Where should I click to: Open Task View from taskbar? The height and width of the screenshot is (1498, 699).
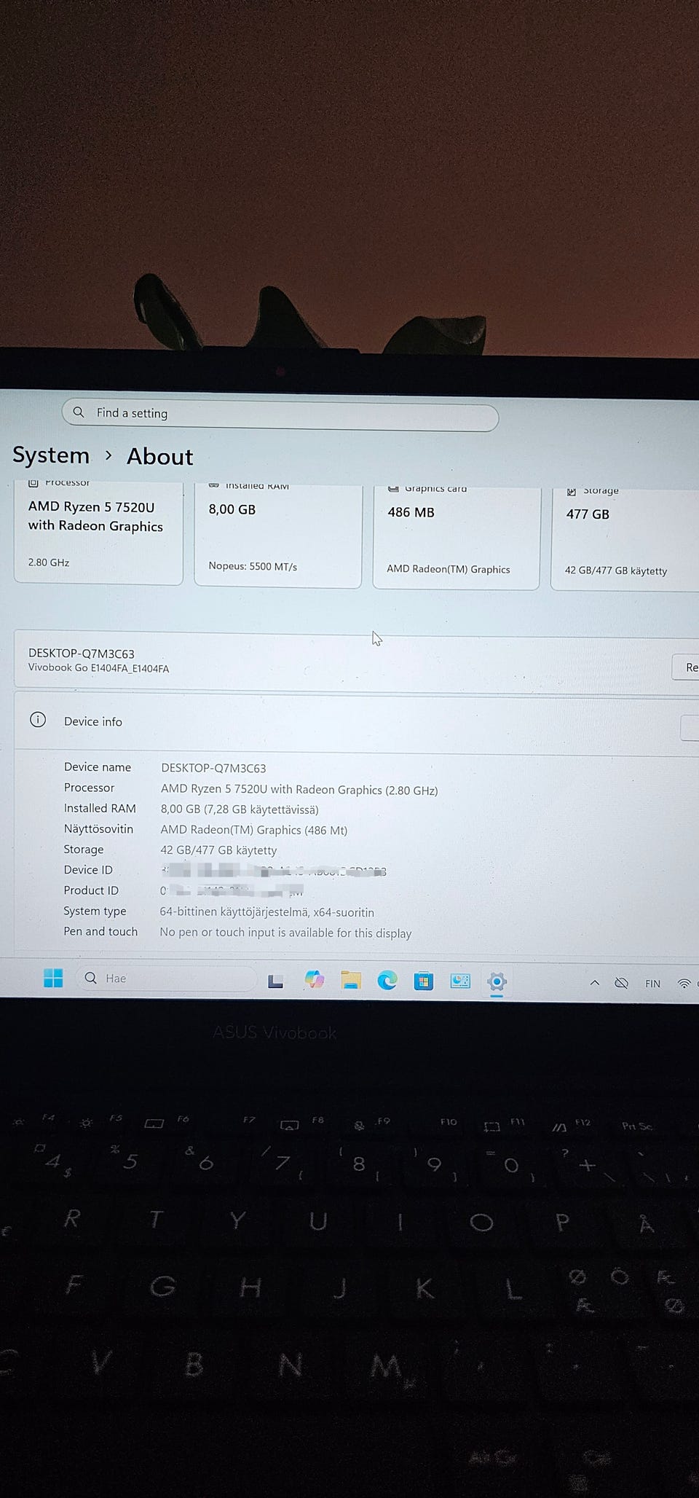[x=275, y=981]
